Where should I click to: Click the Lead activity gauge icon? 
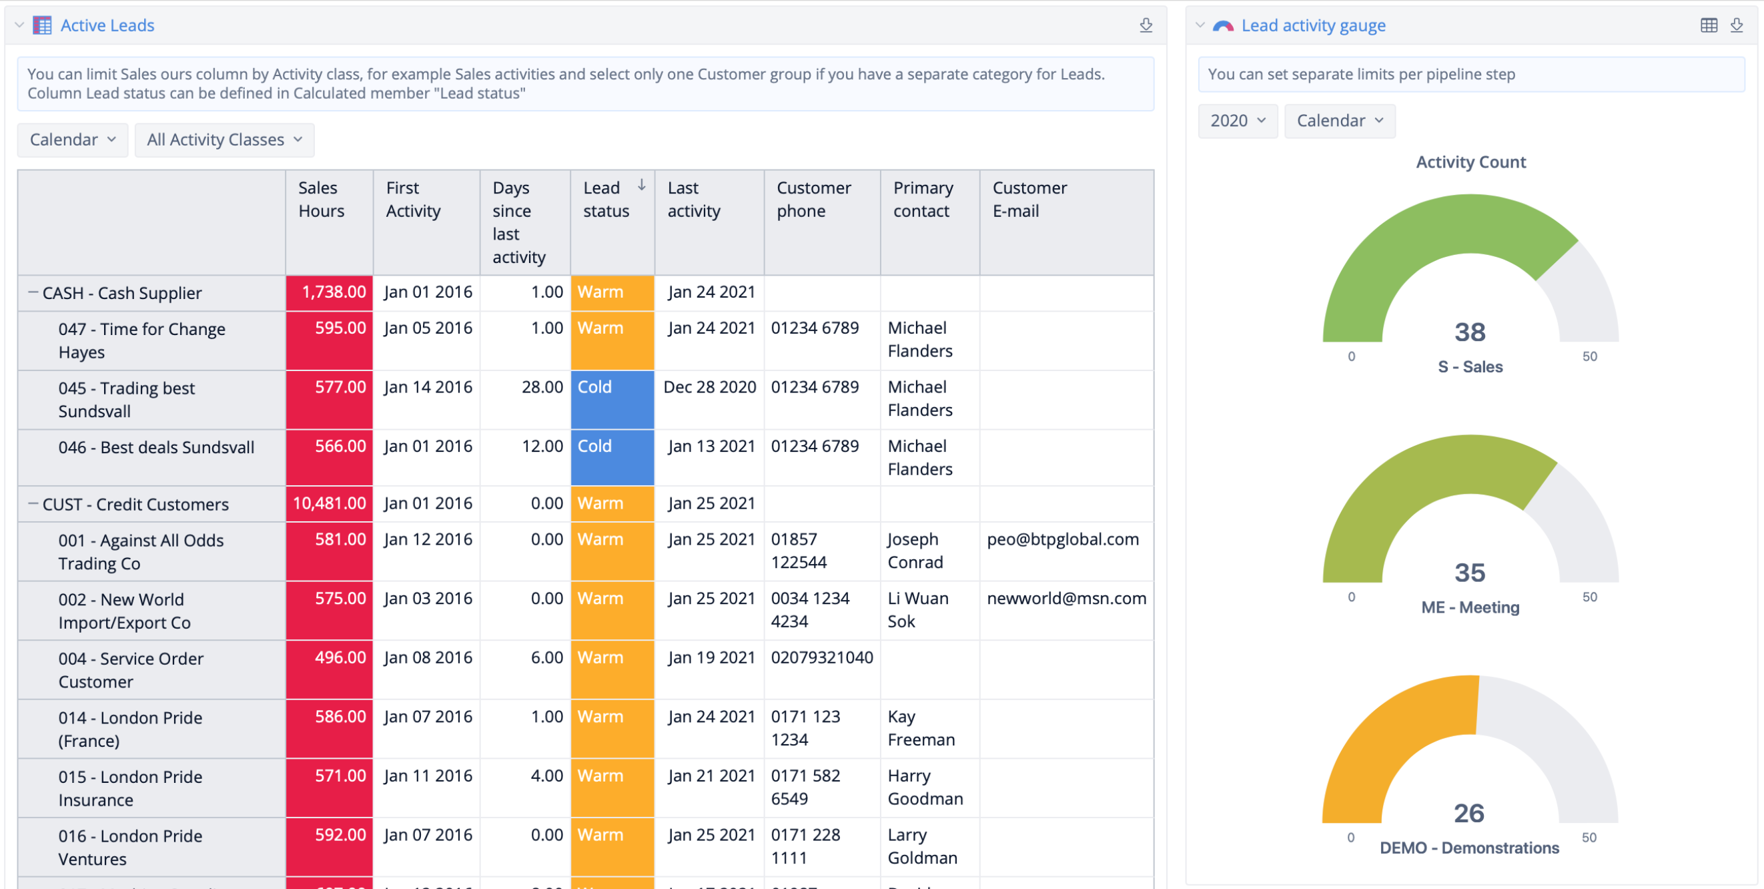coord(1223,25)
